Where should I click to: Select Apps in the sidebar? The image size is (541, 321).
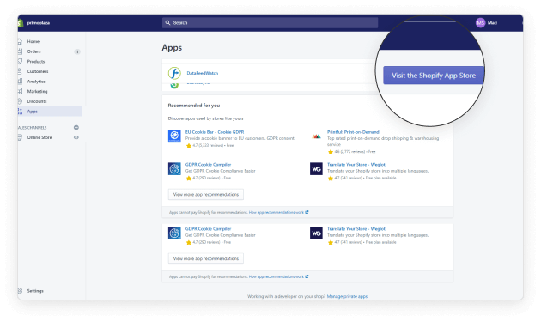click(x=33, y=112)
